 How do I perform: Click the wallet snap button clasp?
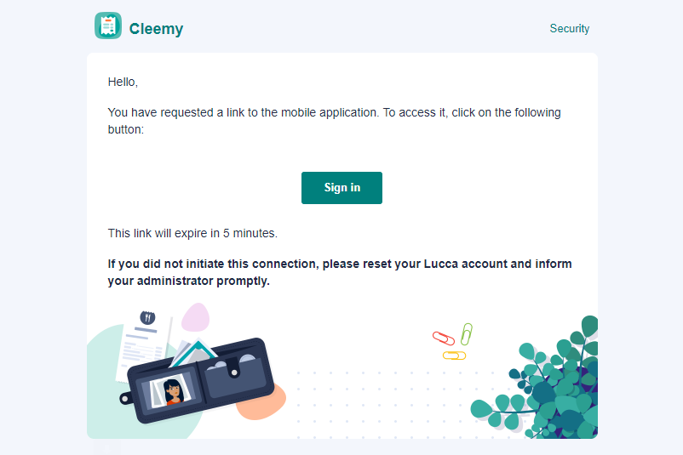pyautogui.click(x=234, y=373)
